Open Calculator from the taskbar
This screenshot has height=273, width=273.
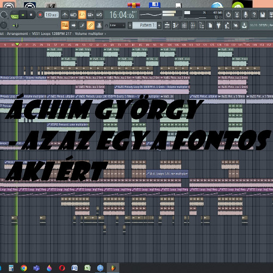[x=11, y=268]
